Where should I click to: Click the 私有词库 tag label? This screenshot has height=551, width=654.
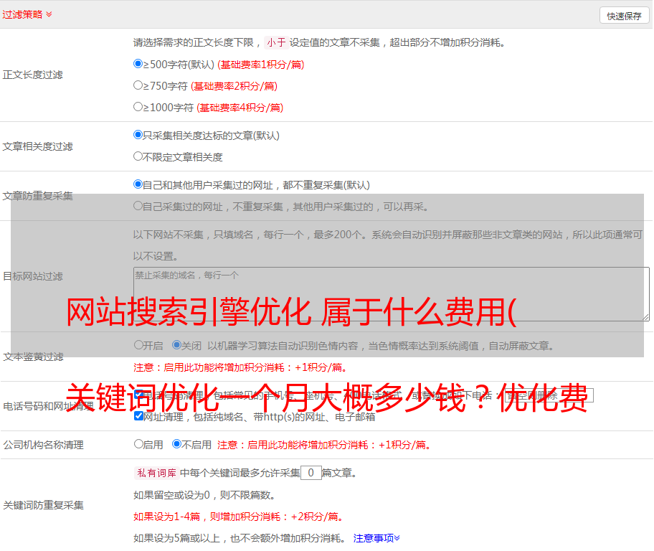tap(156, 473)
